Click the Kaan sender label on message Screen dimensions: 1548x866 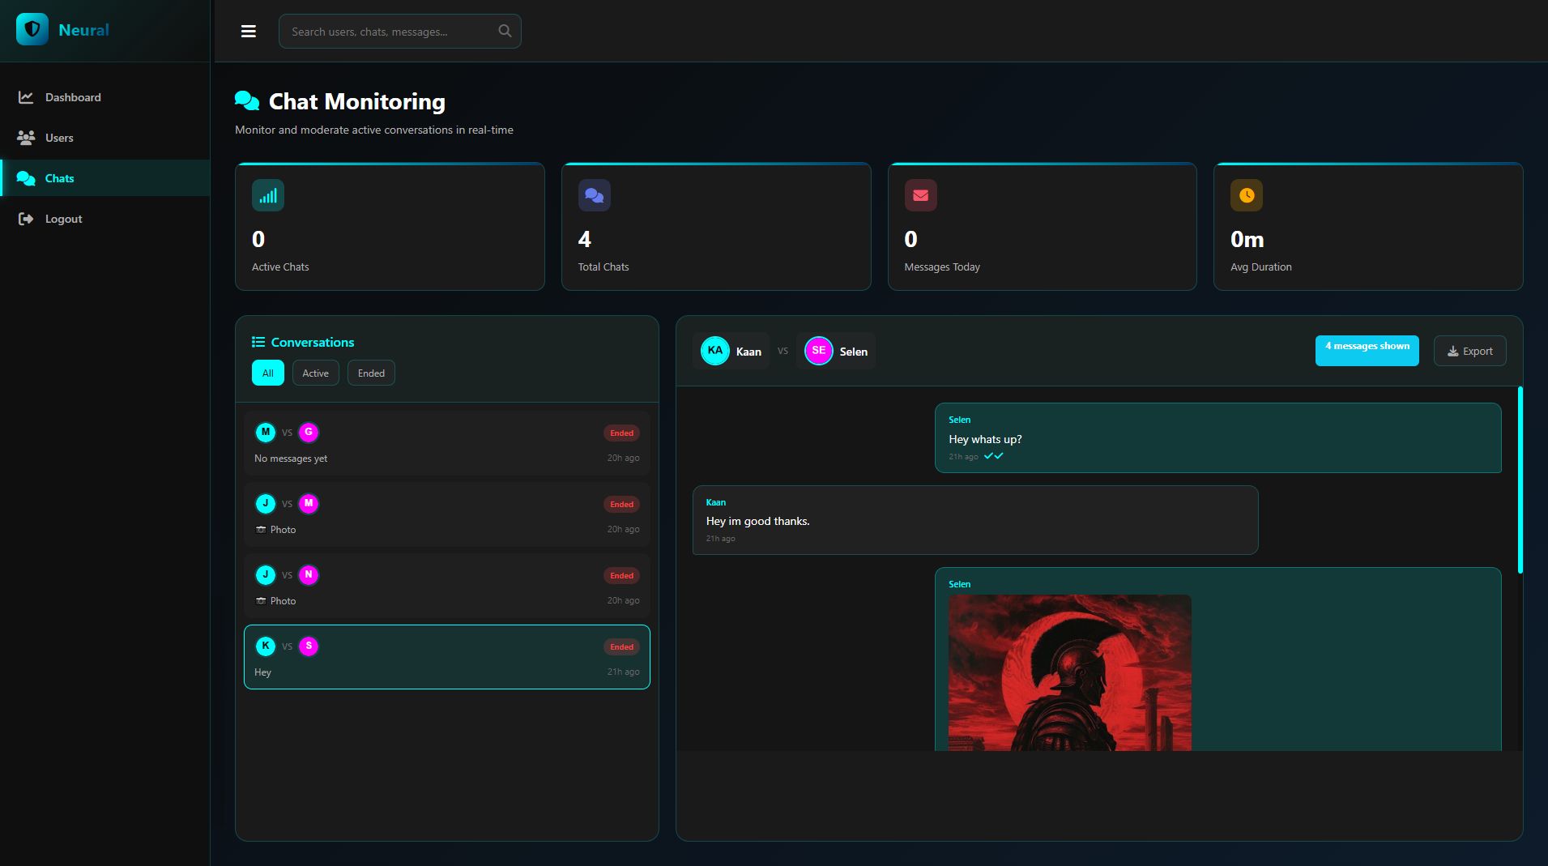coord(716,502)
